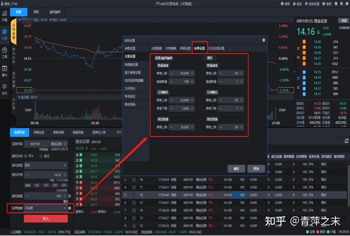Select the 买入 radio button

[26, 156]
